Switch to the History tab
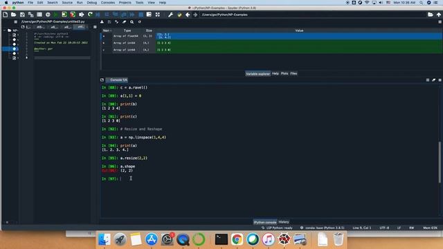 point(284,222)
